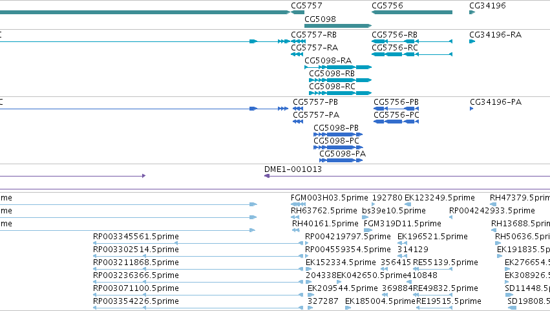Click feature 192780 label

[387, 198]
